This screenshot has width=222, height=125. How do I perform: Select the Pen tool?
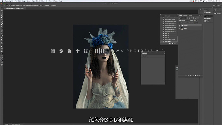(x=2, y=42)
